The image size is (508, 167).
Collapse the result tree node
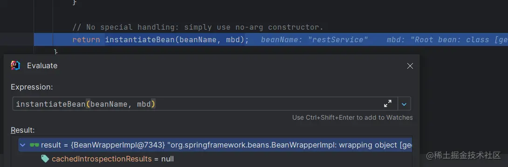pyautogui.click(x=22, y=145)
